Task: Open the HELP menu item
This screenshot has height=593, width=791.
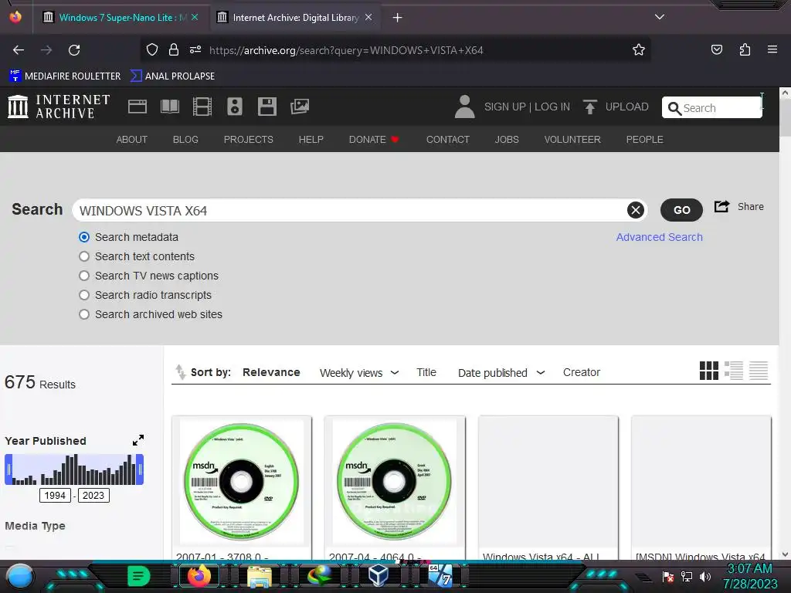Action: click(x=311, y=139)
